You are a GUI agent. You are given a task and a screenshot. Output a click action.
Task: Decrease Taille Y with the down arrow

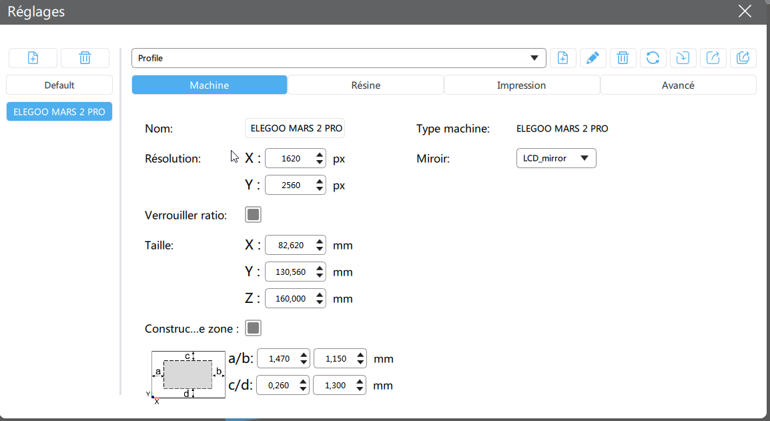[320, 276]
